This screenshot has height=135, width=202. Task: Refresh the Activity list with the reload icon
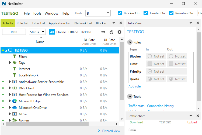coord(111,32)
